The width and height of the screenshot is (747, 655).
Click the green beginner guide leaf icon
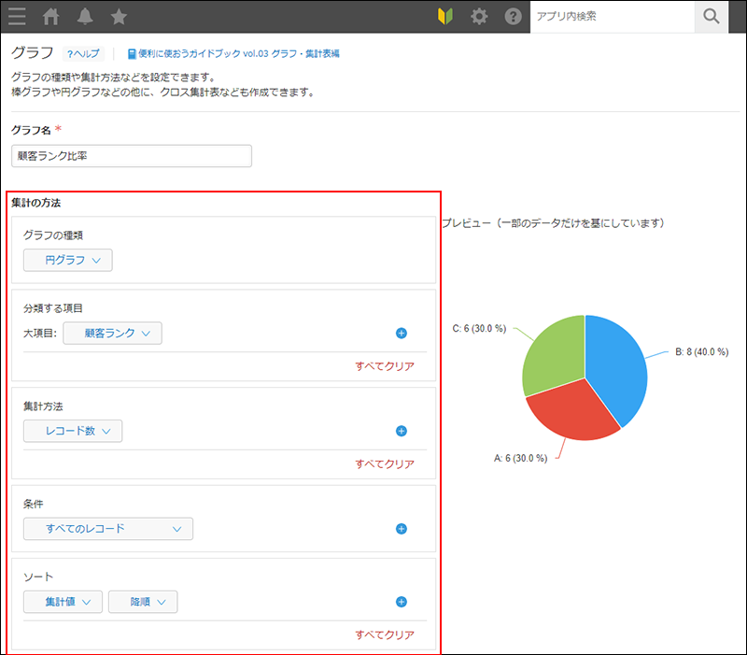coord(445,15)
